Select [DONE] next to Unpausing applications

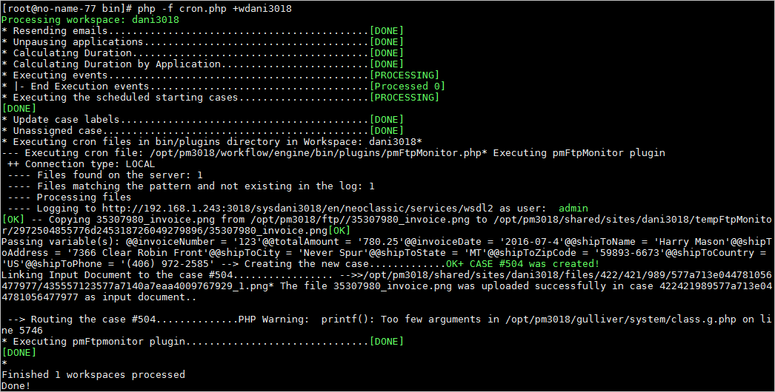386,42
